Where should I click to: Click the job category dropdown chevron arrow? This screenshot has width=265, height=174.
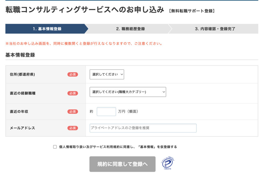click(164, 92)
